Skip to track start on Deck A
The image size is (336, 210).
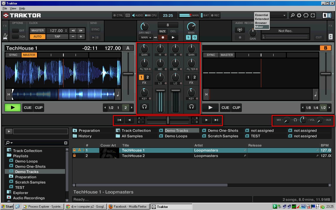point(9,94)
